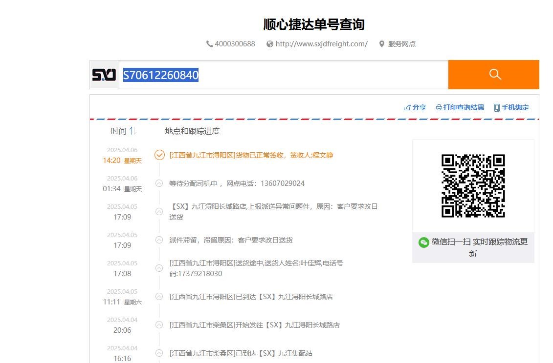553x363 pixels.
Task: Click the orange search magnifier button
Action: coord(493,75)
